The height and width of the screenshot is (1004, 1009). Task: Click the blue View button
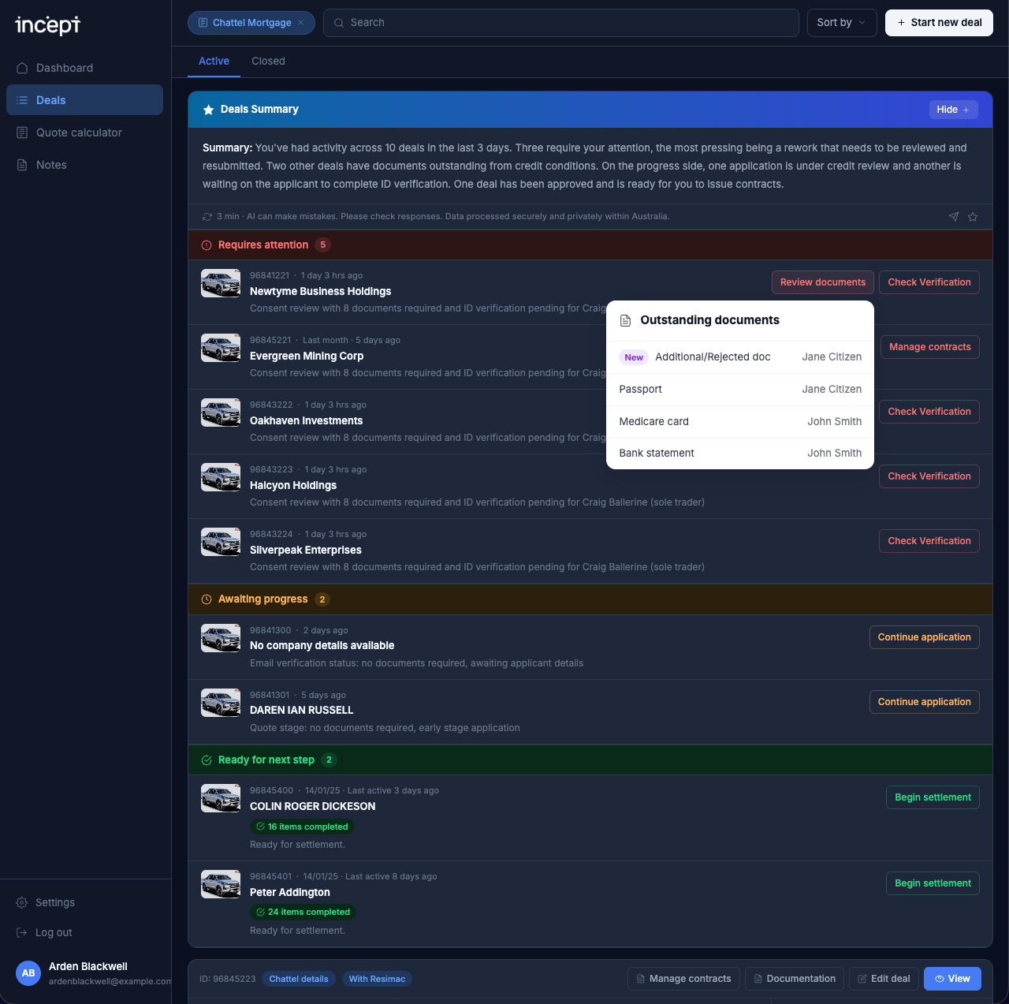point(952,979)
